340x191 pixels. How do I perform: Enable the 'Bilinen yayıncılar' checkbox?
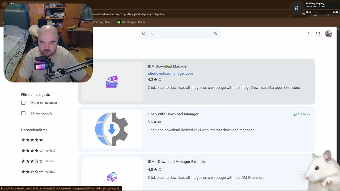point(23,113)
